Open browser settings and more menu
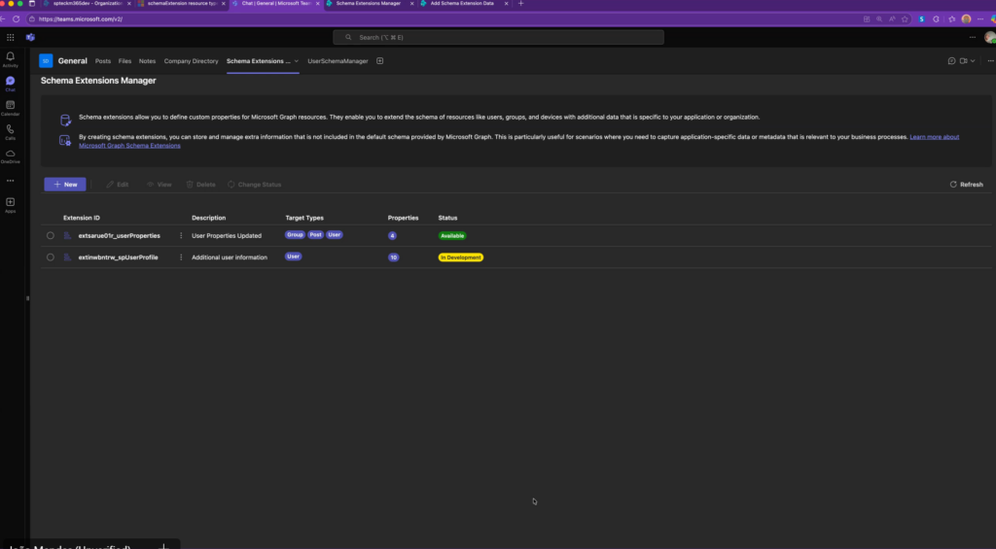Viewport: 996px width, 549px height. [980, 19]
